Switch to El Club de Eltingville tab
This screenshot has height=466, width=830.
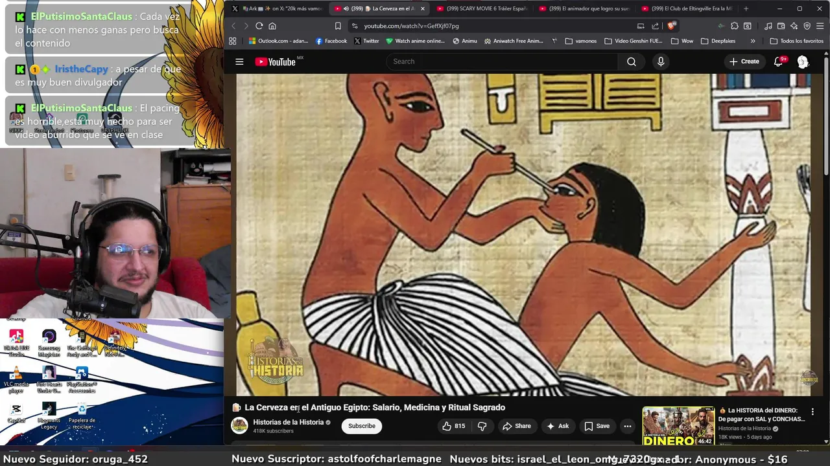687,8
